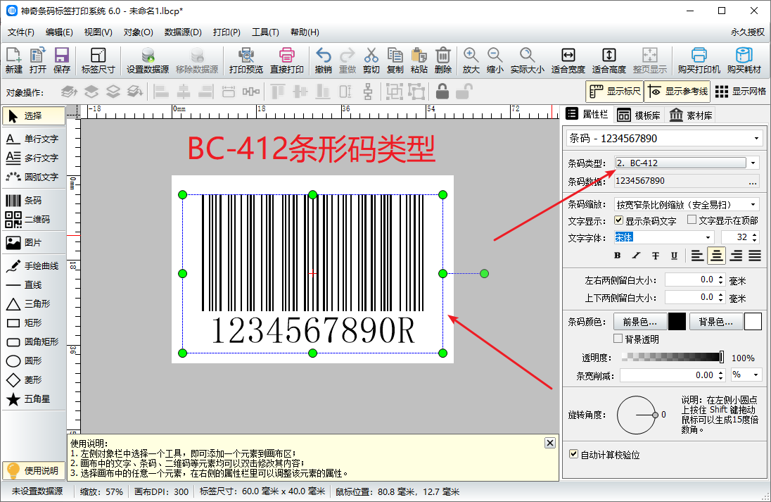Open 打印预览 print preview

click(246, 61)
